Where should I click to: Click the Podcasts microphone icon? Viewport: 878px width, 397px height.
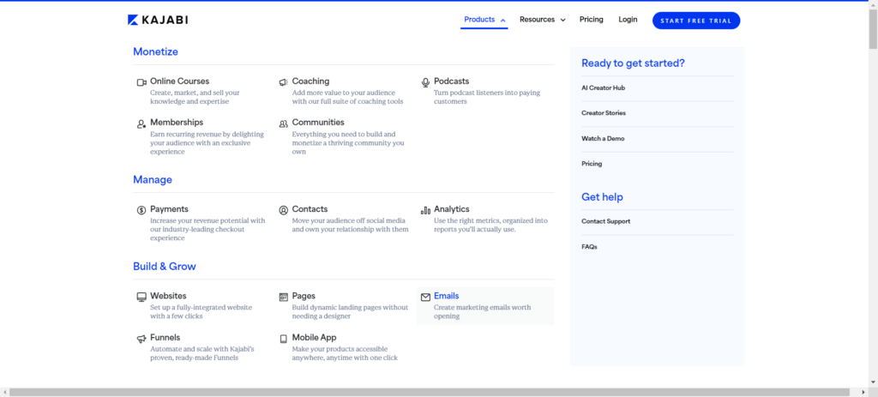click(x=425, y=82)
